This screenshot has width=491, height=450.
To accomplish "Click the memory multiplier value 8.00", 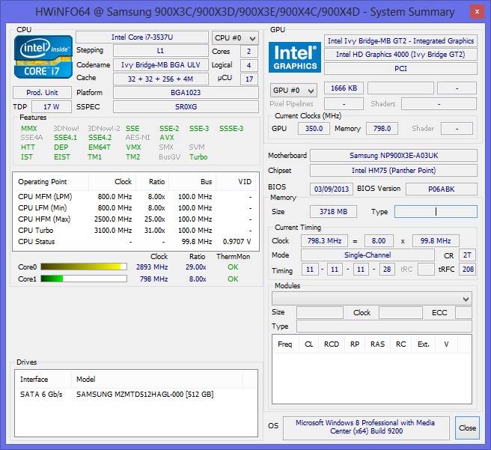I will click(379, 241).
